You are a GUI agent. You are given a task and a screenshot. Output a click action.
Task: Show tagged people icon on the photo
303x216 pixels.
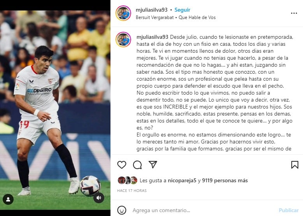(8, 199)
